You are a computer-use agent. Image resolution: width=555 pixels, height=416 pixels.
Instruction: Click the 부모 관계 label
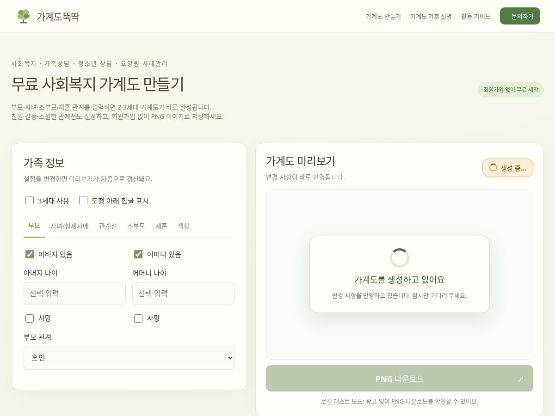click(x=37, y=337)
